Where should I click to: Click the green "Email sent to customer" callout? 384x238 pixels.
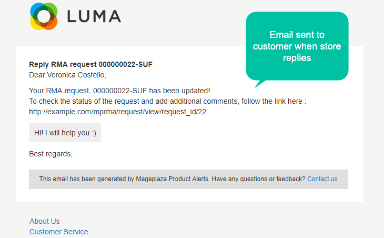point(297,46)
